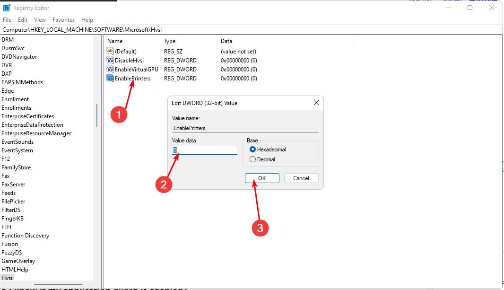Click the EnablePrinters DWORD icon
The height and width of the screenshot is (290, 504).
tap(110, 78)
